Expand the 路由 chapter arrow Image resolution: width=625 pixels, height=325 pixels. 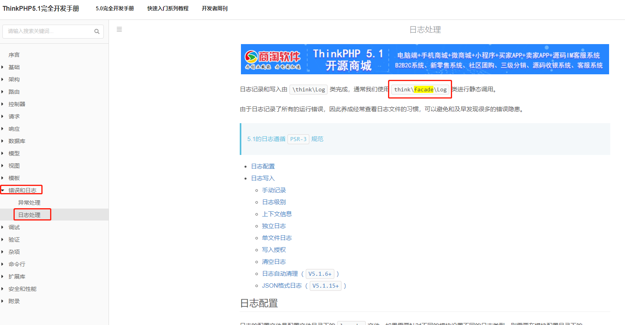coord(2,92)
